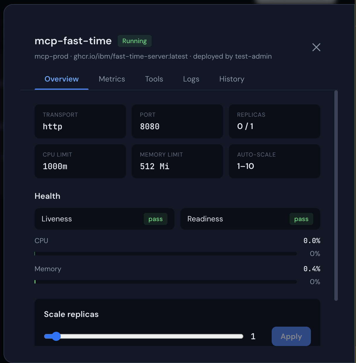The width and height of the screenshot is (356, 363).
Task: Click the CPU LIMIT card label
Action: point(57,155)
